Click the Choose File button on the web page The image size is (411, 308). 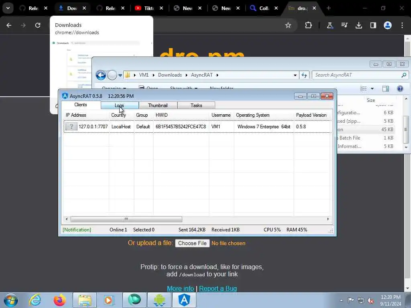(x=192, y=243)
